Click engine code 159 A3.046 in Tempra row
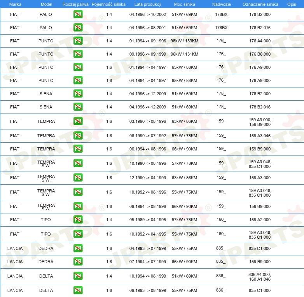Viewport: 304px width, 297px height. pyautogui.click(x=260, y=136)
